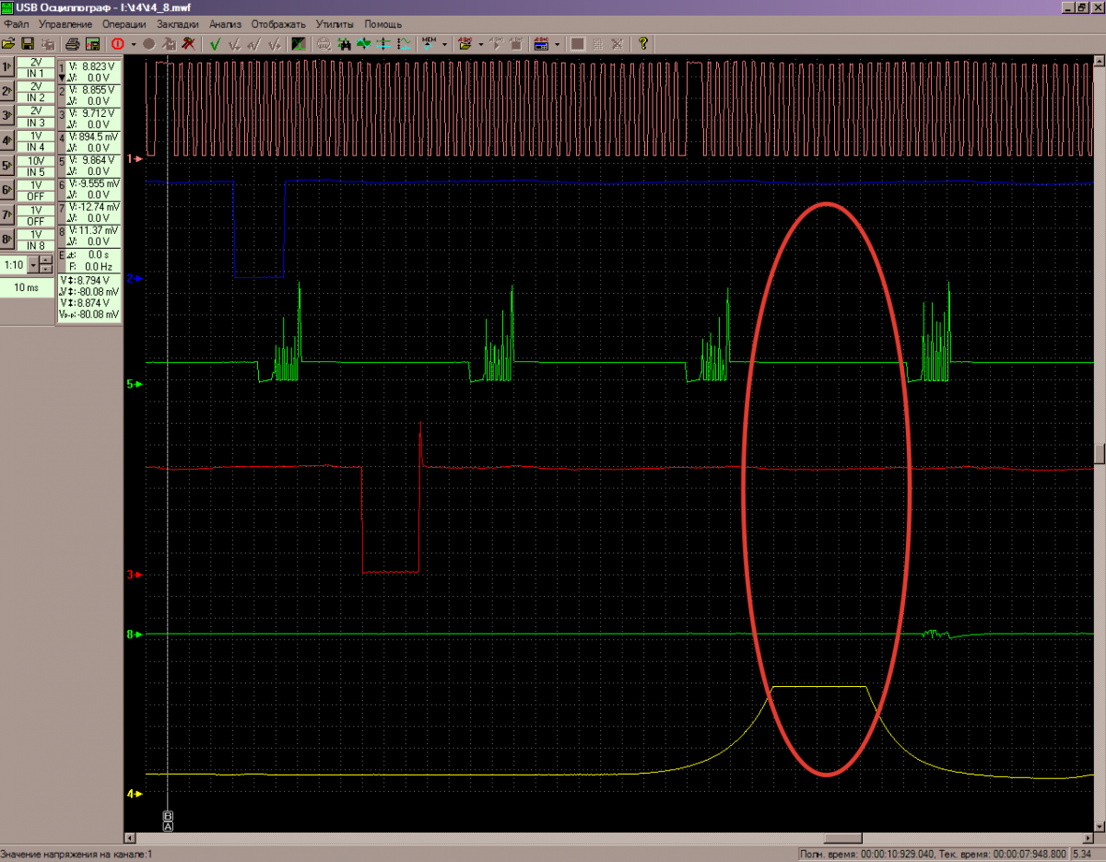Click the save diskette icon
Viewport: 1106px width, 862px height.
(x=28, y=43)
